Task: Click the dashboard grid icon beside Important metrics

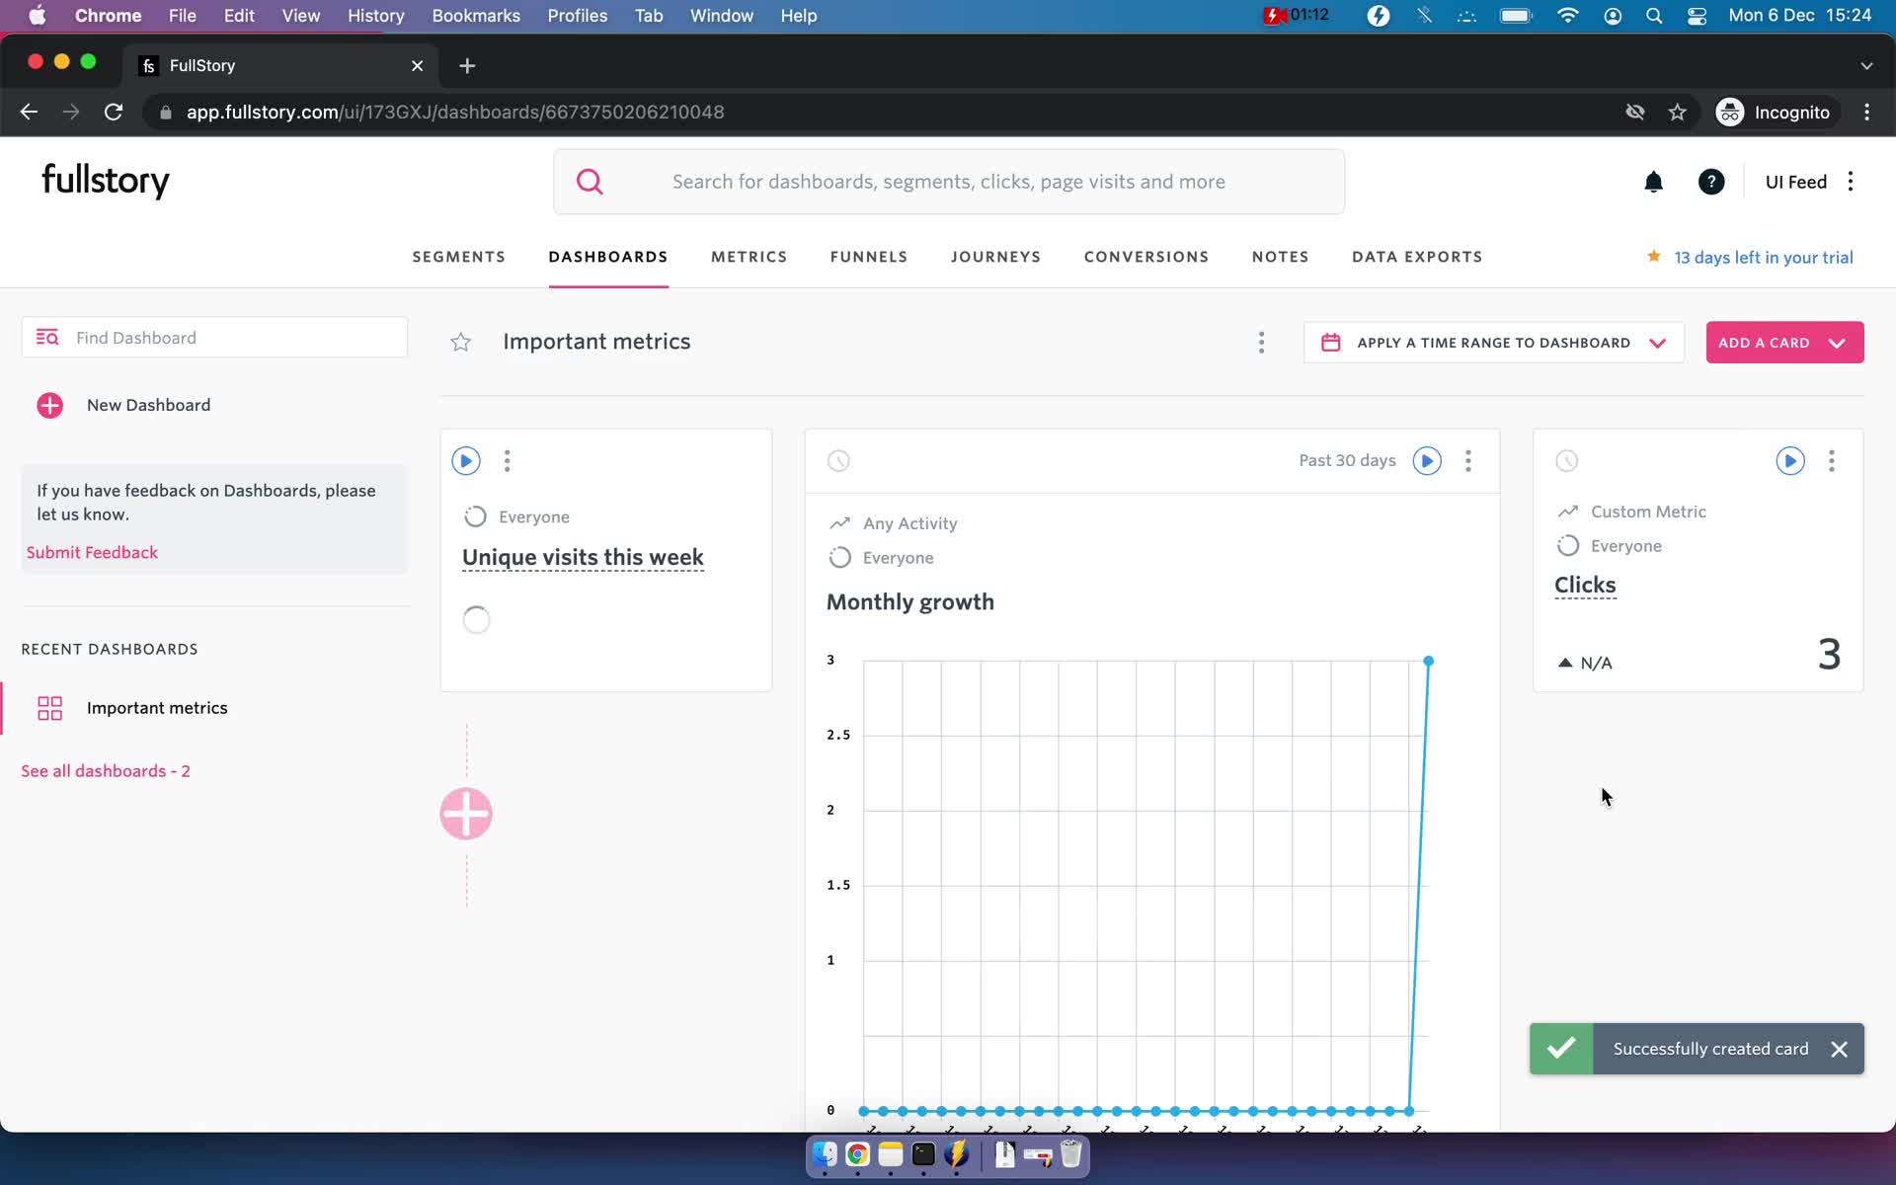Action: click(x=49, y=708)
